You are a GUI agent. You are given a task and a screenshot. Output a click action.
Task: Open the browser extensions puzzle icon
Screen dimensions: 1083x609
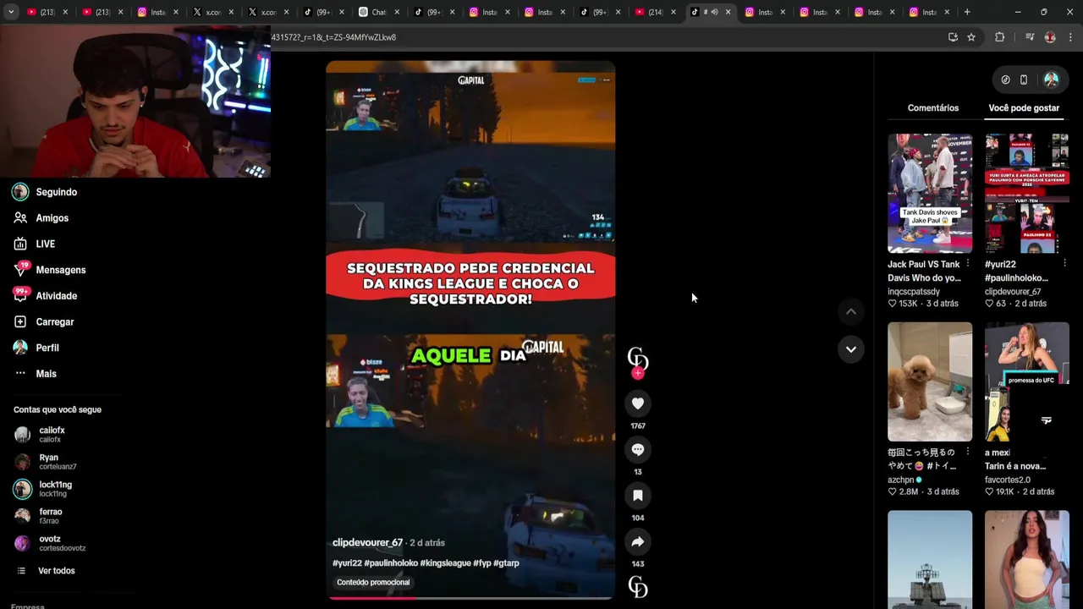[999, 37]
